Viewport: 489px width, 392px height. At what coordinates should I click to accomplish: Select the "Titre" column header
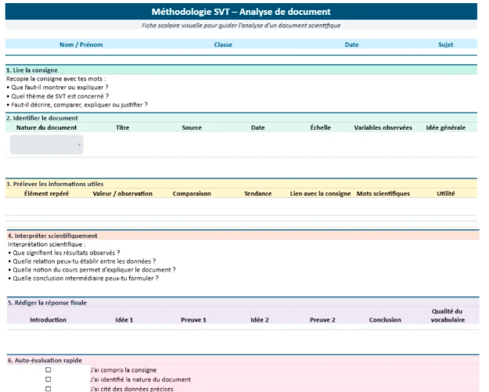click(x=123, y=128)
